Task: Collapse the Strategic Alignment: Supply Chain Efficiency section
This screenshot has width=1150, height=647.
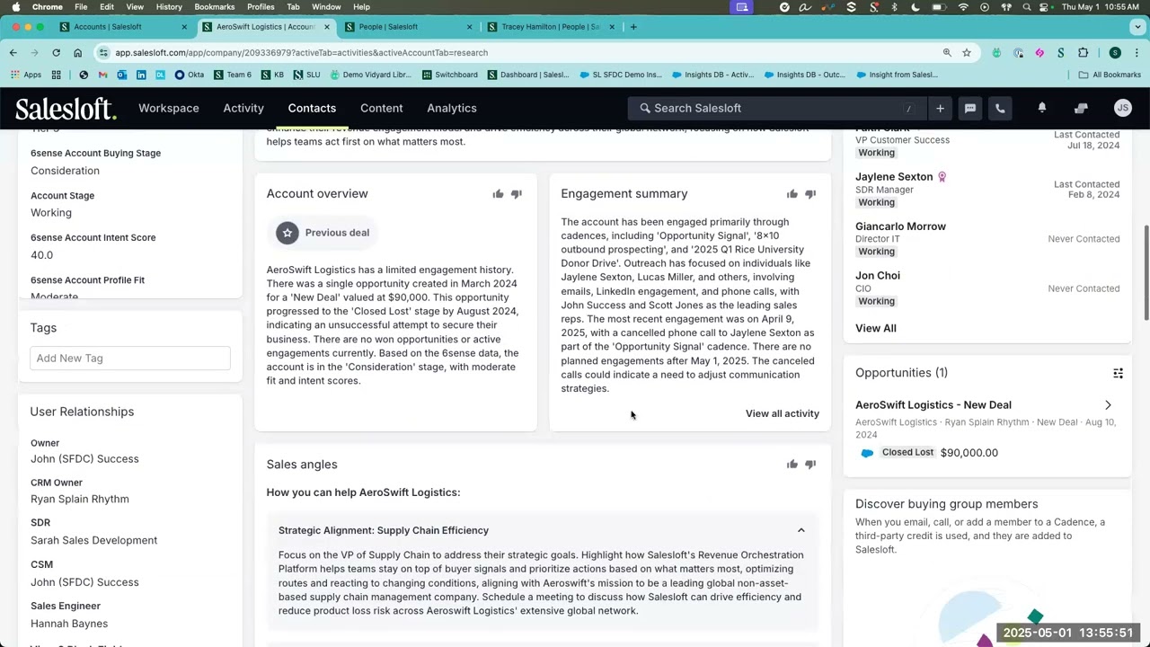Action: point(801,530)
